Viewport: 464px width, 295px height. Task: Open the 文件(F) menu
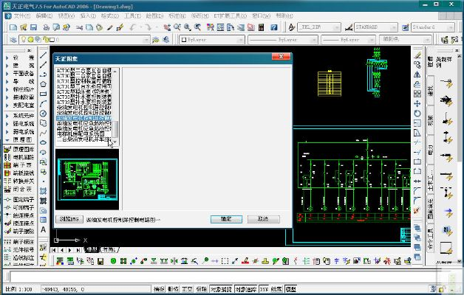(18, 15)
